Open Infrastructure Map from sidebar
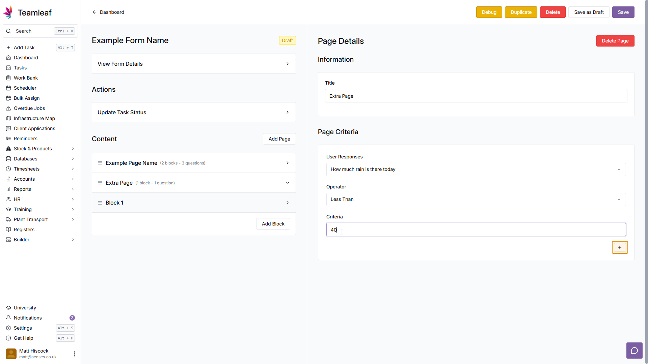 coord(34,118)
